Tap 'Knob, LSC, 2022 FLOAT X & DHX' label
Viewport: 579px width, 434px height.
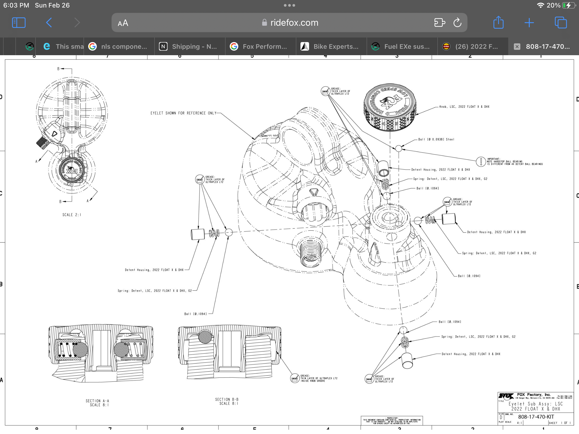tap(464, 107)
